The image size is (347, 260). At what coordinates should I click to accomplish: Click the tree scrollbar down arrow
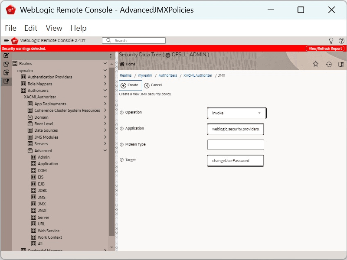pos(112,247)
